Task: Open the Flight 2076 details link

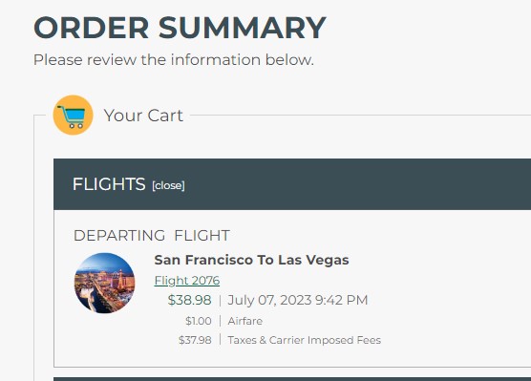Action: [x=187, y=281]
